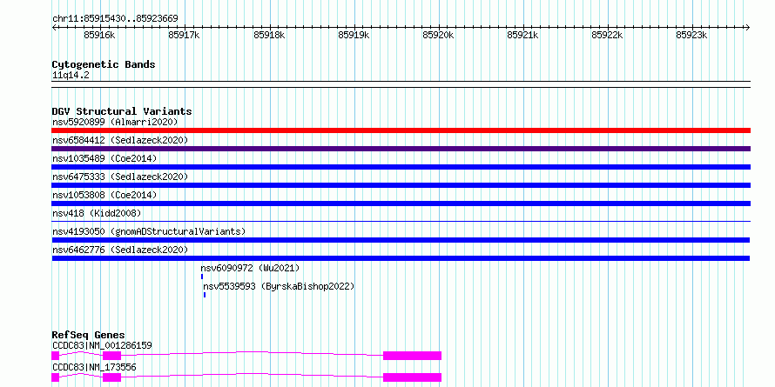Click the 85923k ruler tick label
Viewport: 775px width, 387px height.
[692, 35]
